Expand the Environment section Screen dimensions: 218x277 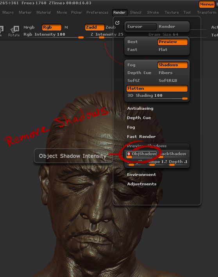click(141, 174)
